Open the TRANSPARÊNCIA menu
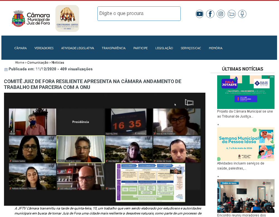279x217 pixels. pyautogui.click(x=114, y=48)
